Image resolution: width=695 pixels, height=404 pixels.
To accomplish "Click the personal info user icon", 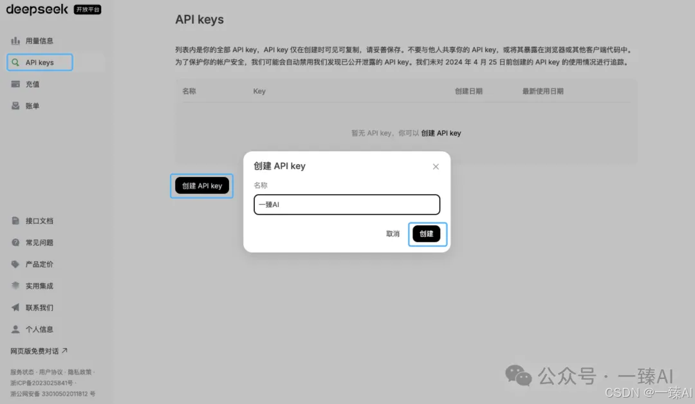I will tap(15, 329).
